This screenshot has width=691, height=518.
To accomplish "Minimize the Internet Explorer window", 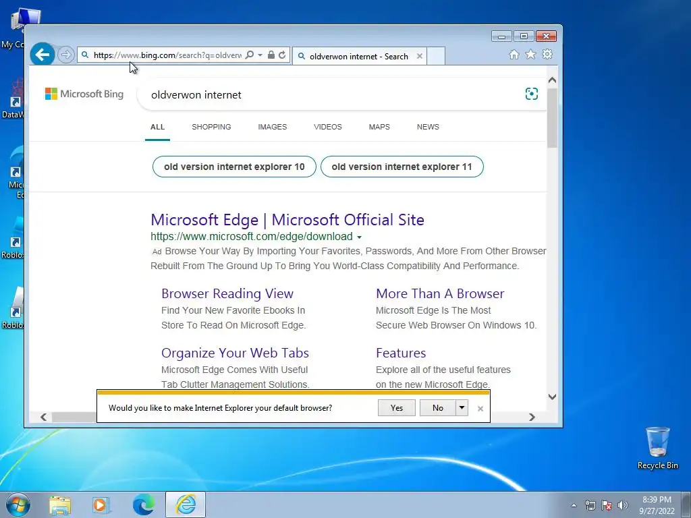I will tap(501, 36).
